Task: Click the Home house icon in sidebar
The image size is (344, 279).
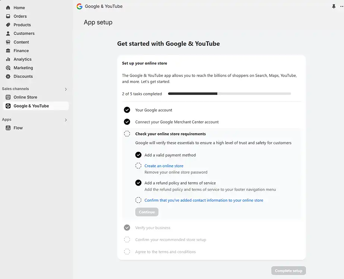Action: tap(8, 8)
